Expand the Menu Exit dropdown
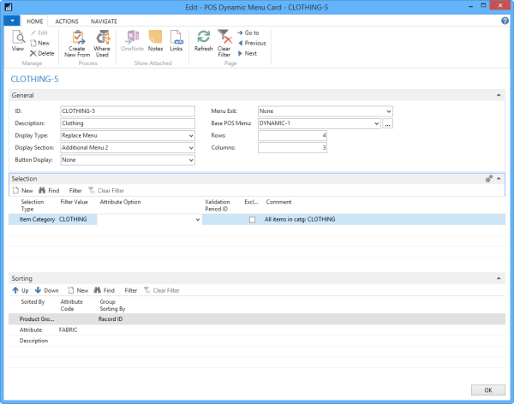 pyautogui.click(x=388, y=111)
